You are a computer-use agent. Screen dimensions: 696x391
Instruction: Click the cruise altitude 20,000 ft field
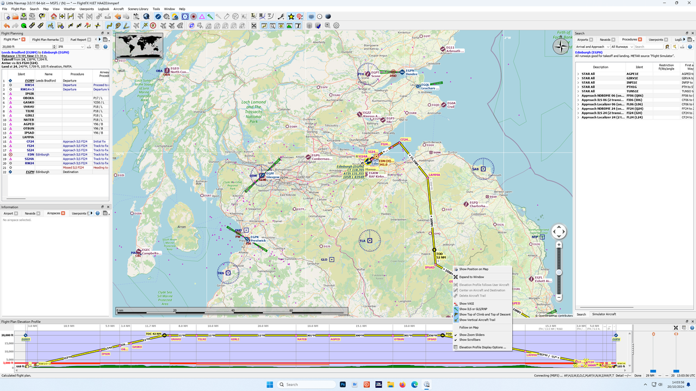(x=29, y=47)
